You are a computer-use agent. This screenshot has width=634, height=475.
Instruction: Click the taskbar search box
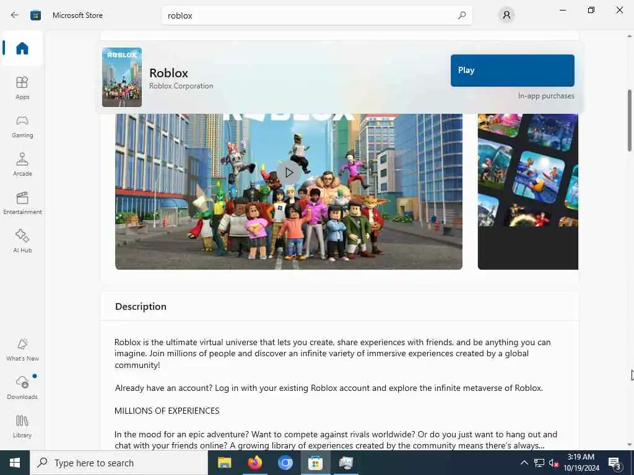click(119, 463)
